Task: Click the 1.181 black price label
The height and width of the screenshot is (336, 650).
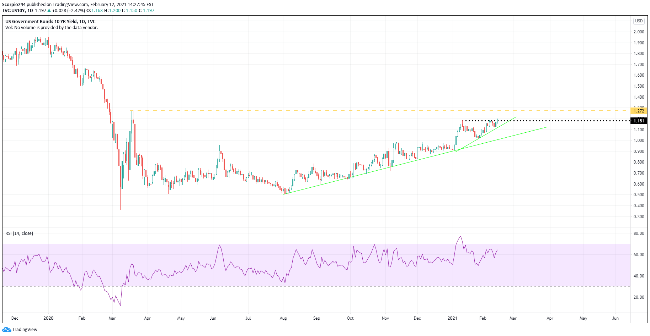Action: point(639,121)
